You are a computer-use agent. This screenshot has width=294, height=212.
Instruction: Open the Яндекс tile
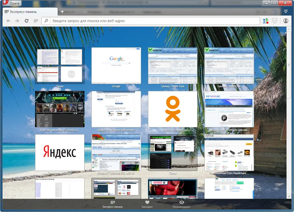tap(60, 153)
